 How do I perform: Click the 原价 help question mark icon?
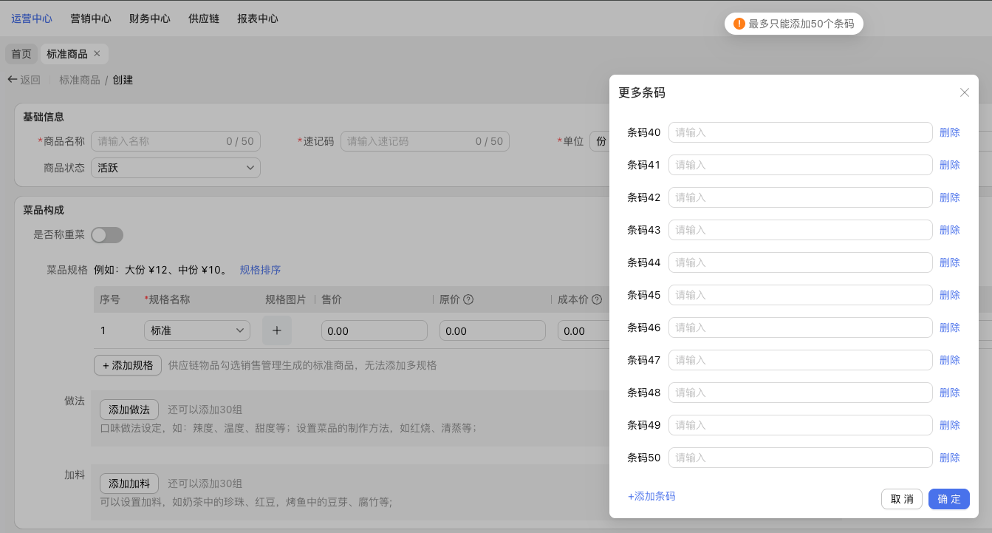click(468, 299)
